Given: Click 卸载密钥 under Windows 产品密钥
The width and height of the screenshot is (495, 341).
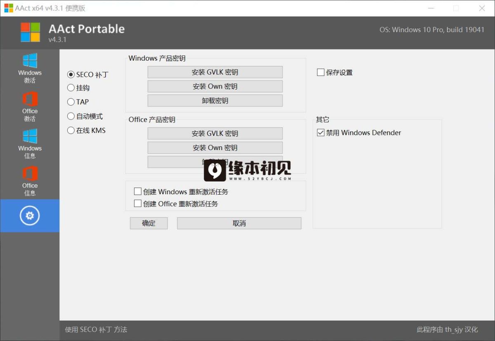Looking at the screenshot, I should (x=215, y=101).
